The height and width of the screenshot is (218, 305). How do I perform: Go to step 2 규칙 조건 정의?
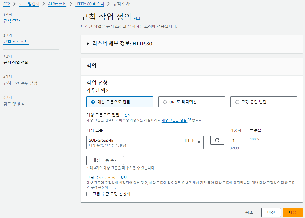tap(16, 42)
